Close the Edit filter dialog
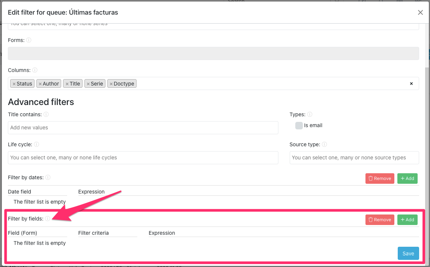Screen dimensions: 430x267 (420, 12)
